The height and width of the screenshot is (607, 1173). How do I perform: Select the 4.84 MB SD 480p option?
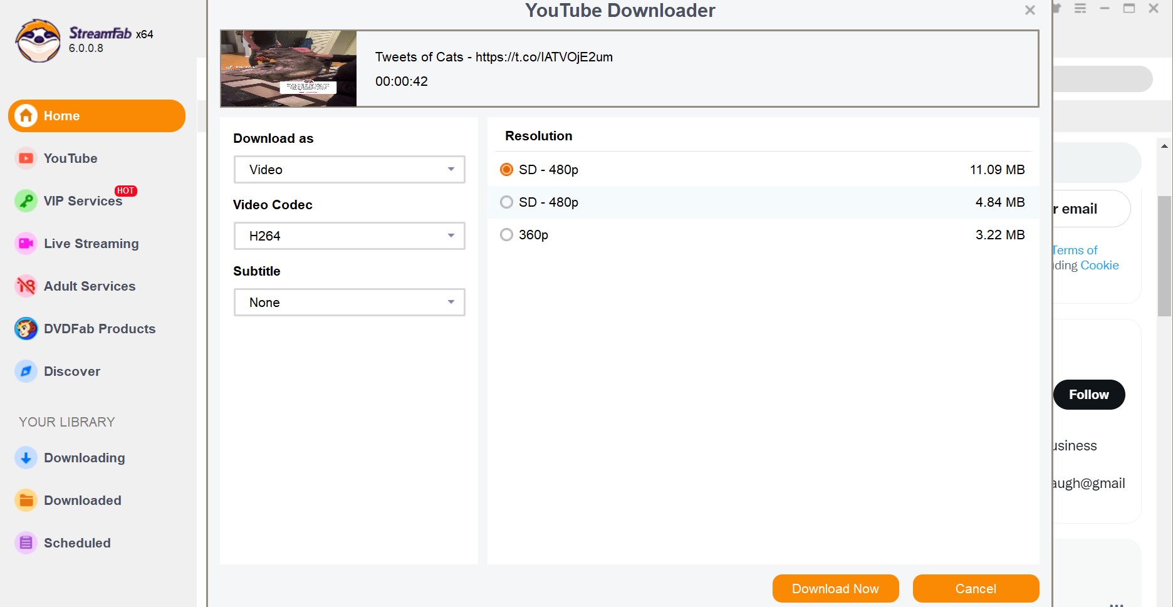tap(506, 202)
